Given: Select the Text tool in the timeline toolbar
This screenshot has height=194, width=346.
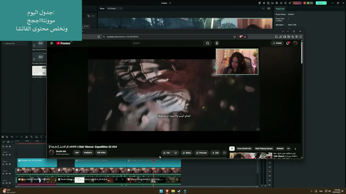Looking at the screenshot, I should pyautogui.click(x=31, y=137).
